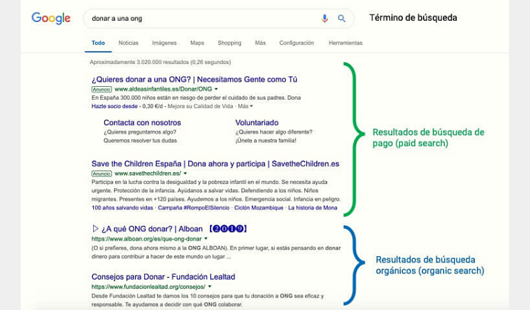Viewport: 530px width, 310px height.
Task: Click the www.savethechildren.es/ URL text
Action: [x=148, y=174]
